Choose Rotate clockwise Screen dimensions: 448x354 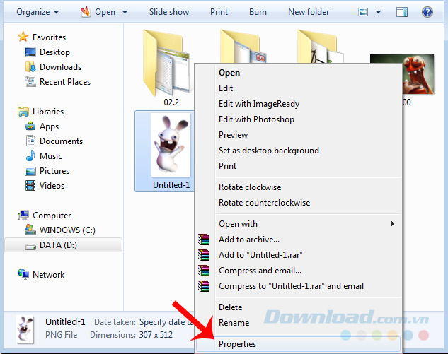pyautogui.click(x=298, y=187)
